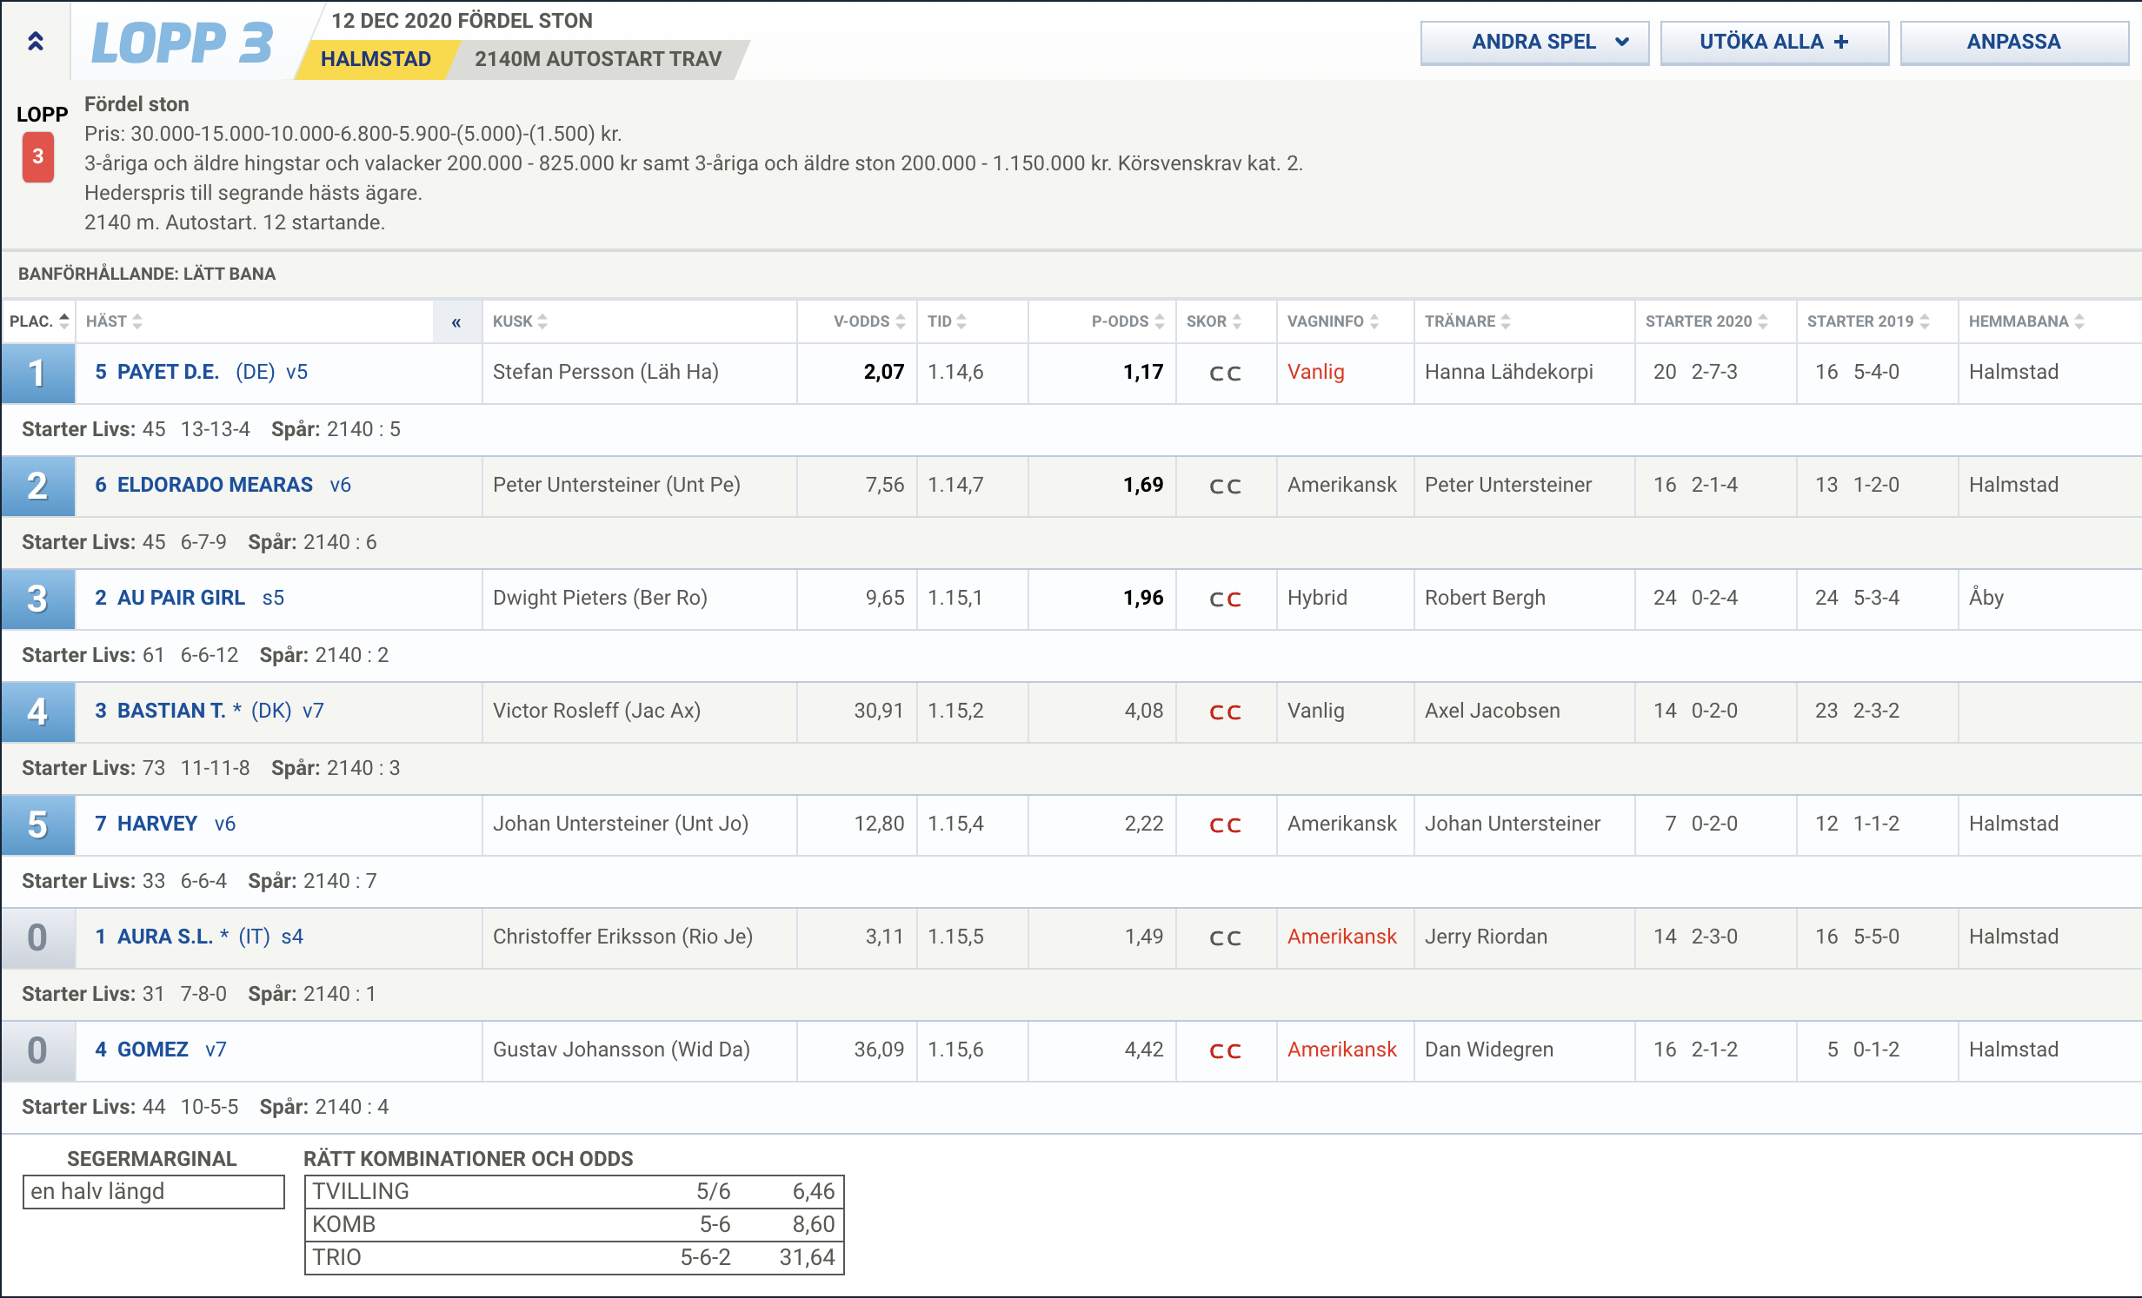Click Hybrid vagninfo for Au Pair Girl

coord(1317,598)
